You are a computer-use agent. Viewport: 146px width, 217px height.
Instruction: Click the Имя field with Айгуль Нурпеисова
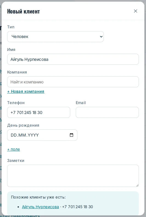coord(73,59)
